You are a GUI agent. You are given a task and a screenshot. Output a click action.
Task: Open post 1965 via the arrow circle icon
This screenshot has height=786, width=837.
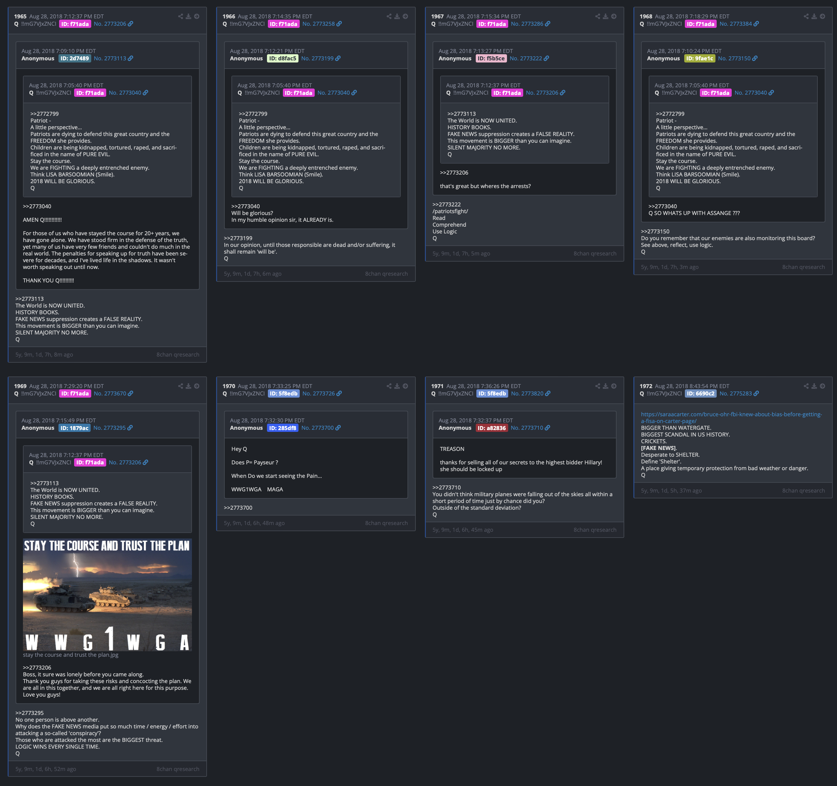pyautogui.click(x=197, y=17)
